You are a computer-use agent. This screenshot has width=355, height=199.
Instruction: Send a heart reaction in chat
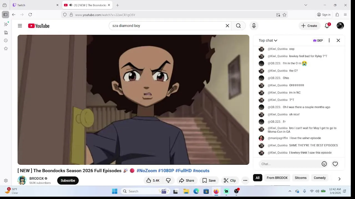pos(335,164)
